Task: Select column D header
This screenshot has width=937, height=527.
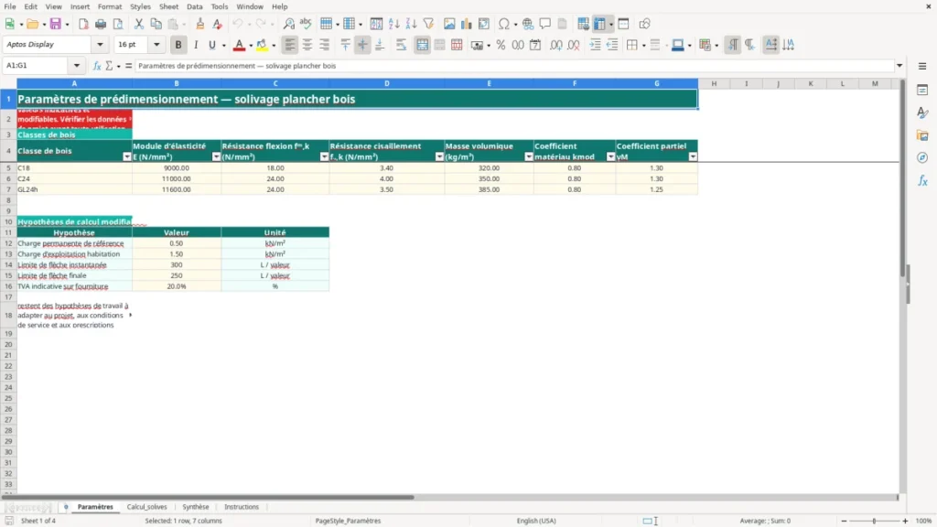Action: (387, 83)
